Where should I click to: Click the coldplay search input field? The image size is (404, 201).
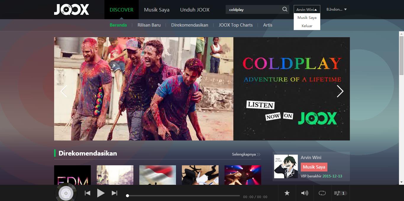(x=253, y=10)
